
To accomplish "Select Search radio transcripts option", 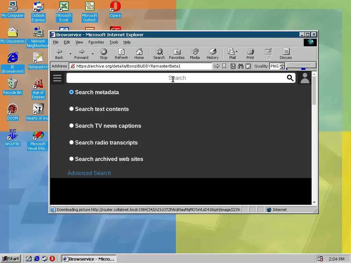I will tap(71, 142).
